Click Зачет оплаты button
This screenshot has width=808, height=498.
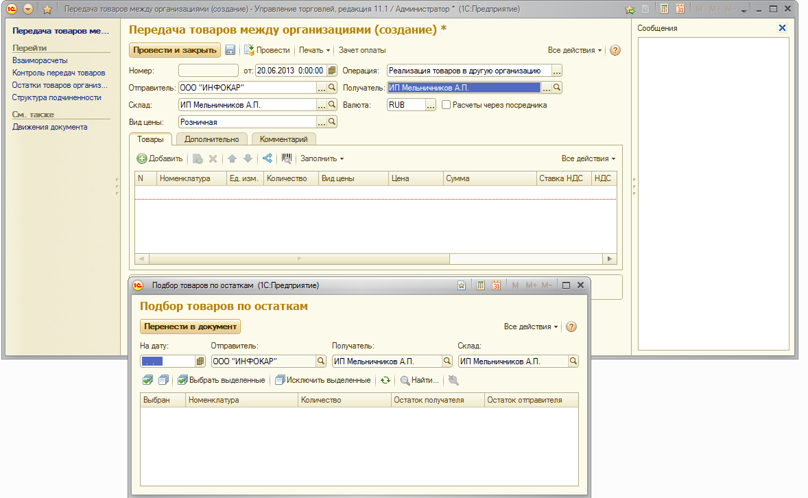tap(362, 50)
